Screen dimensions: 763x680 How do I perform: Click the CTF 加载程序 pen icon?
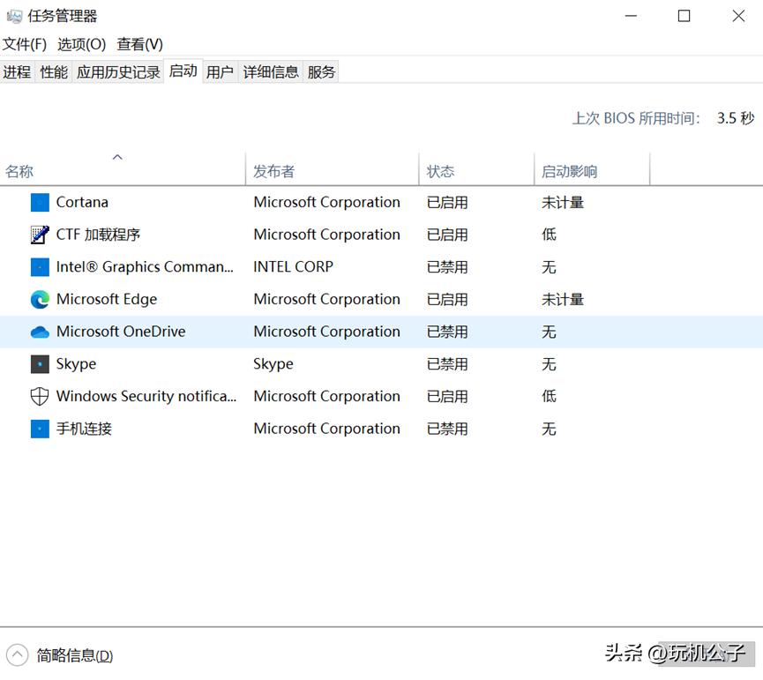[40, 235]
